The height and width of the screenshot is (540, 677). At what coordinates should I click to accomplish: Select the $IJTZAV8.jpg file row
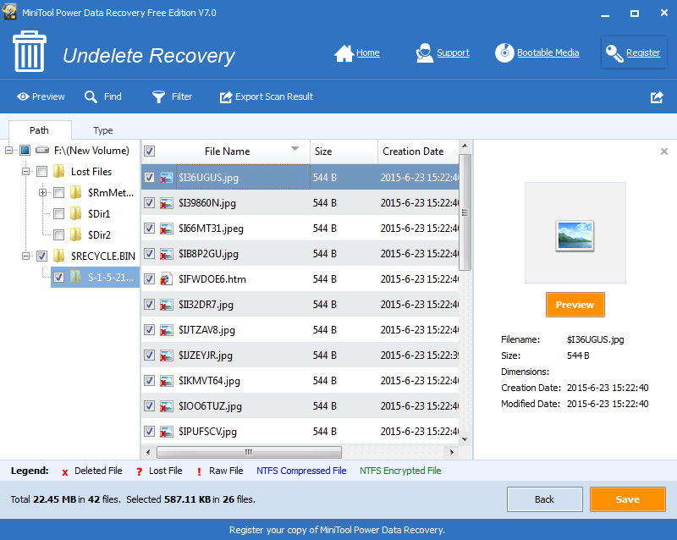pyautogui.click(x=300, y=330)
